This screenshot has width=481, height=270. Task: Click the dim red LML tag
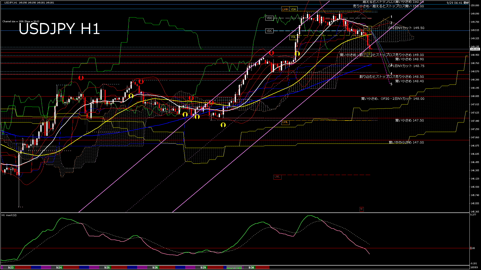(277, 177)
